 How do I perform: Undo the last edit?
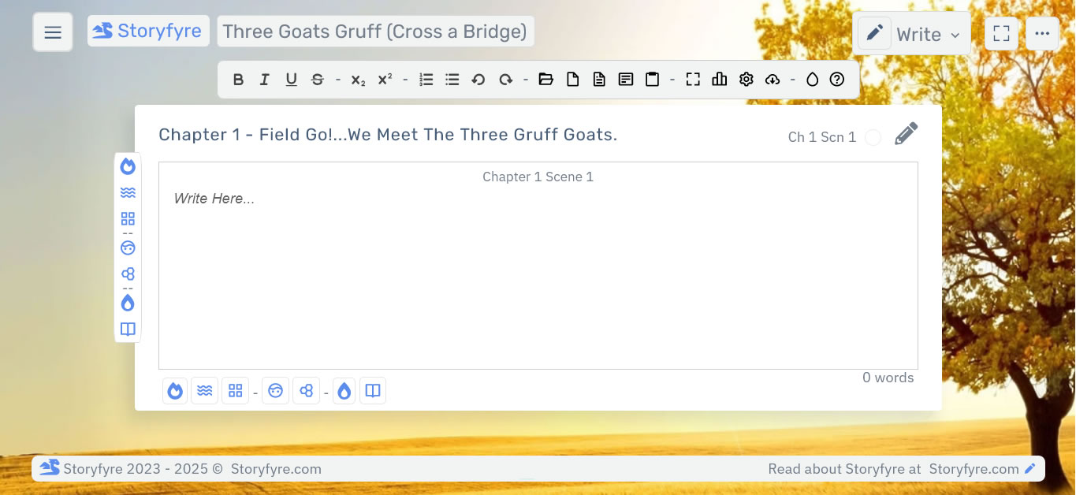478,79
